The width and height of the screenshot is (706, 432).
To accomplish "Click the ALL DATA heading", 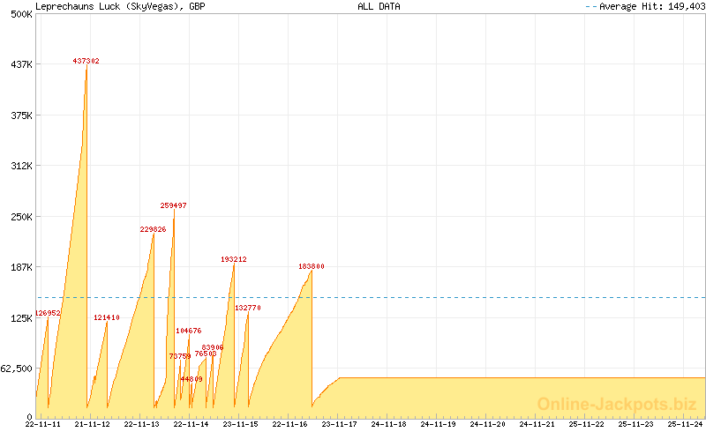I will (x=379, y=6).
